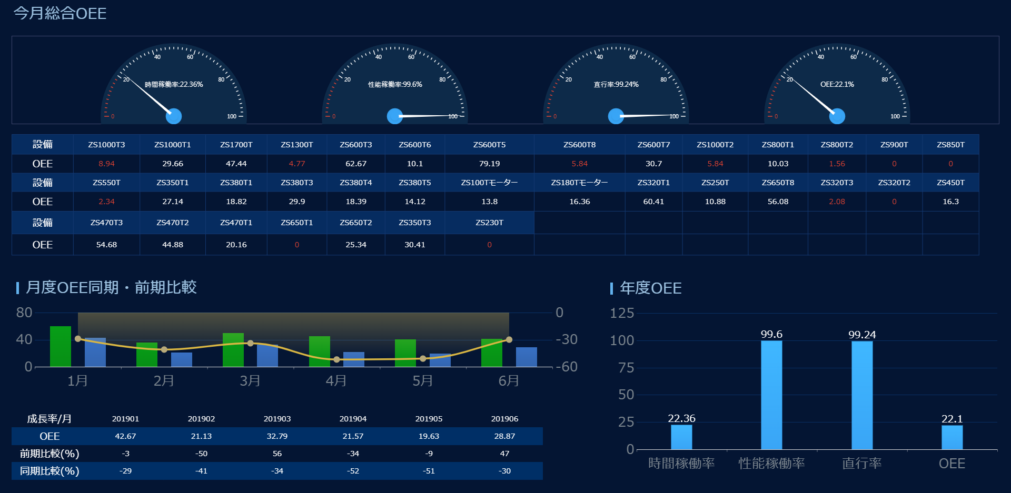Click OEE value 10.03 under ZS800T1

click(778, 164)
